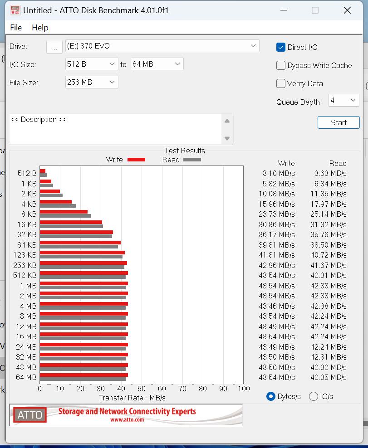
Task: Select the IO/s radio button
Action: [314, 396]
